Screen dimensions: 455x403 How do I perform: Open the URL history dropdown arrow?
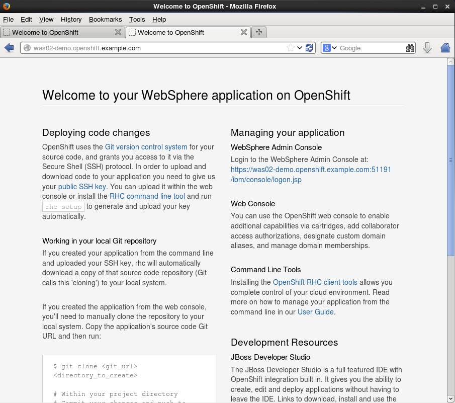(x=300, y=48)
